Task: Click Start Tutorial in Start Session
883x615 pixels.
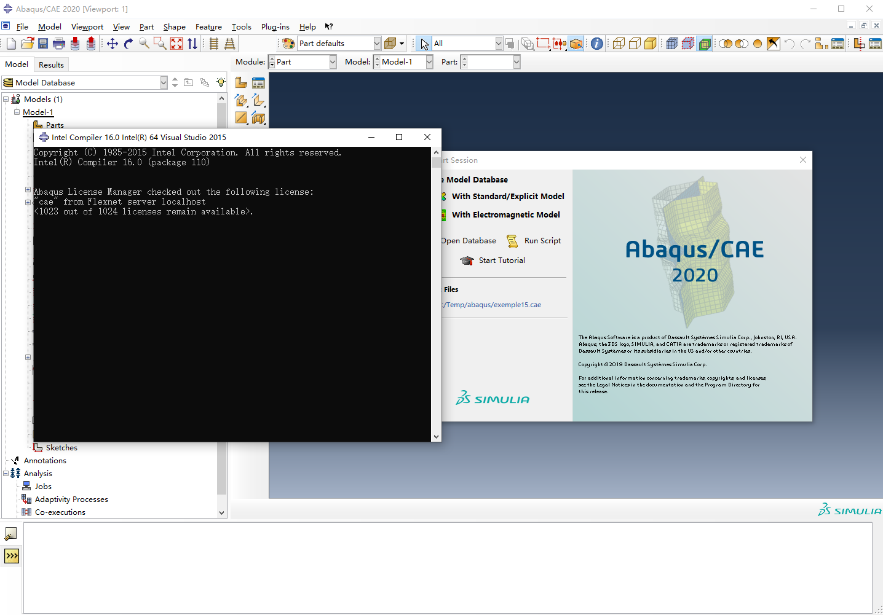Action: pyautogui.click(x=493, y=260)
